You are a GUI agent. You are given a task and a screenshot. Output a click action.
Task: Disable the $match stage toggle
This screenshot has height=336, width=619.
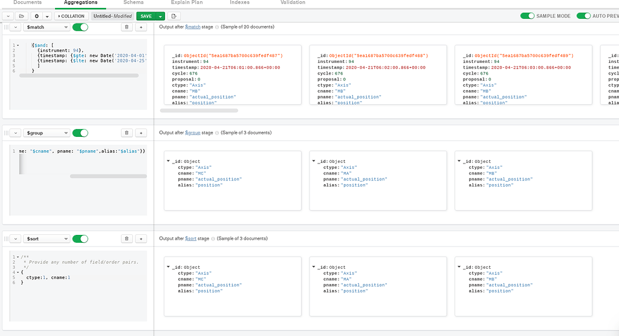point(80,27)
